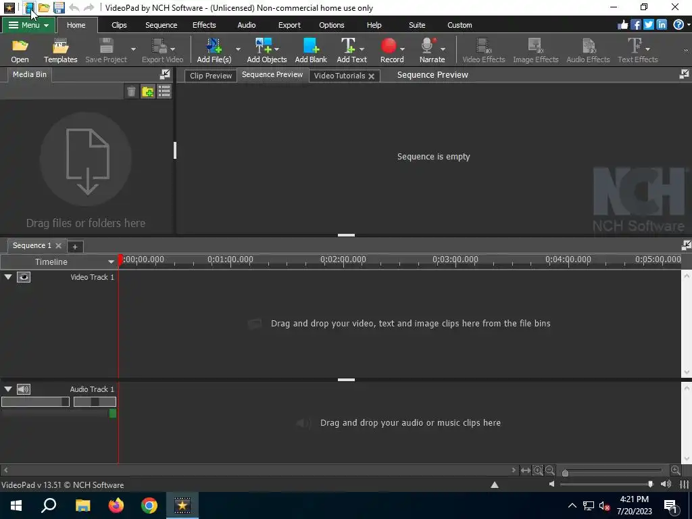Zoom timeline to fit with arrows icon
The width and height of the screenshot is (692, 519).
(525, 470)
